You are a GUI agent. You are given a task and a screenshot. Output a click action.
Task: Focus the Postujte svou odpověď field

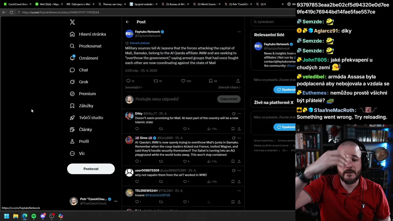(175, 99)
